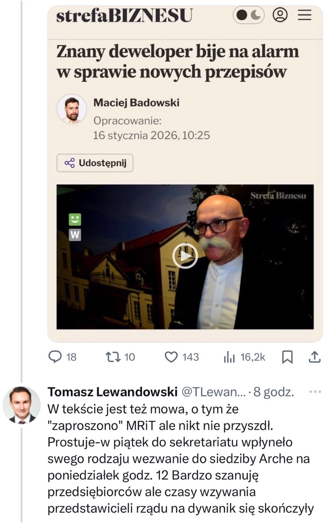The width and height of the screenshot is (333, 526).
Task: Open the hamburger menu
Action: click(305, 15)
